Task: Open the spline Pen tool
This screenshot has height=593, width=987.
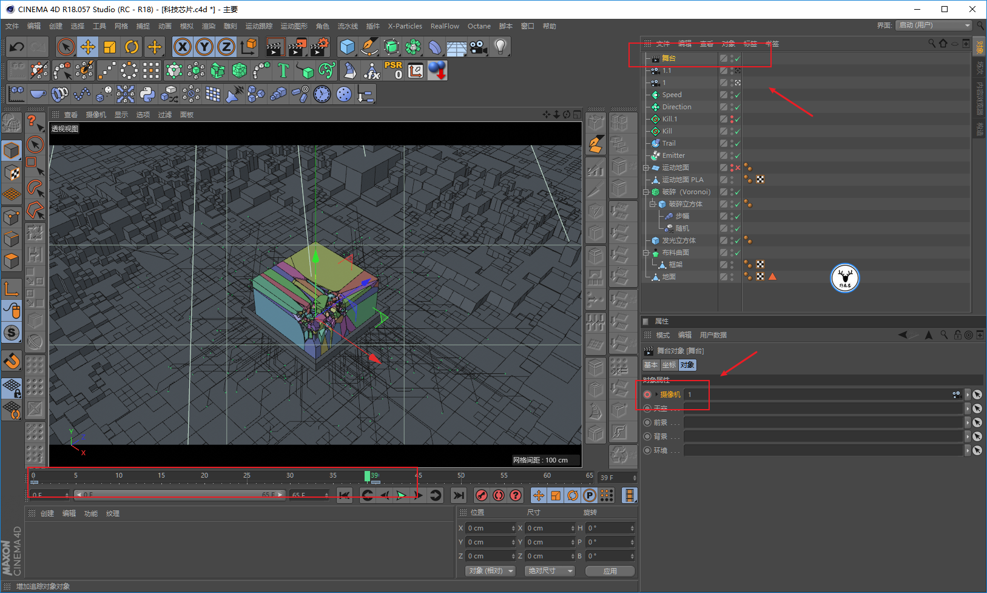Action: (x=369, y=47)
